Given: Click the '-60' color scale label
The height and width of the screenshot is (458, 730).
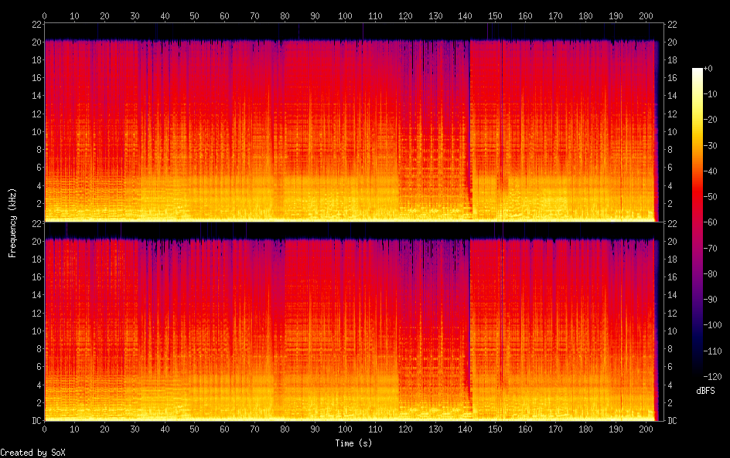Looking at the screenshot, I should [x=710, y=222].
